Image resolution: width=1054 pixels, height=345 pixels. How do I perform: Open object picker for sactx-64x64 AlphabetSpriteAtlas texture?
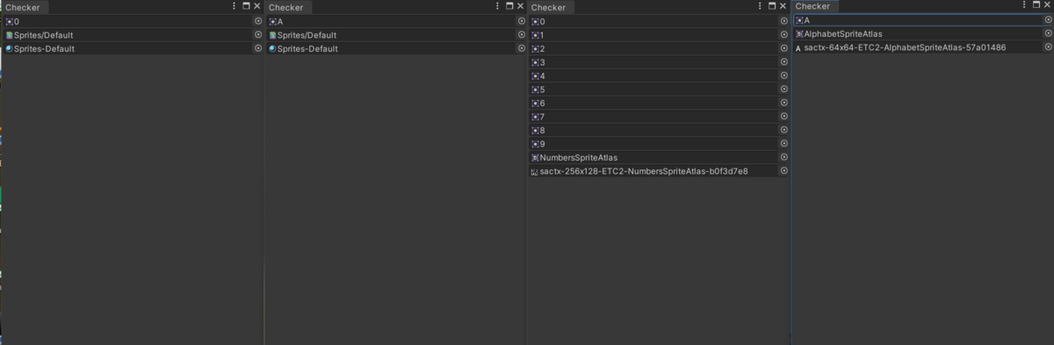(x=1048, y=47)
